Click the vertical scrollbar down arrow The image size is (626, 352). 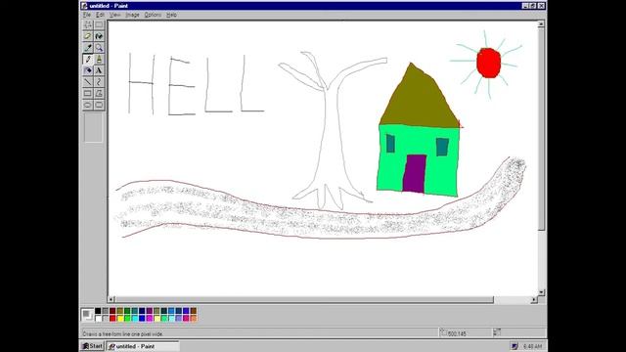[x=541, y=292]
